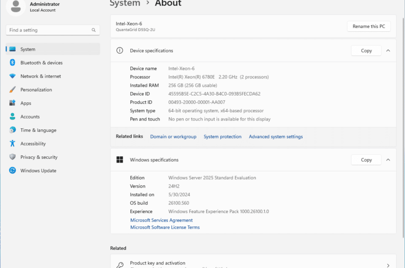Click the Windows logo beside Windows specifications

click(x=119, y=160)
